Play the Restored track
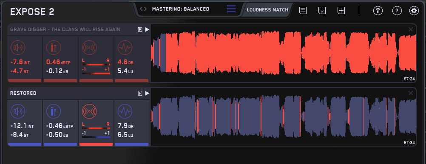Screen dimensions: 426x164 pos(147,93)
